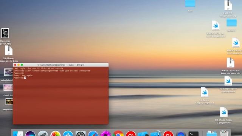
Task: Open System Preferences gear in Dock
Action: (x=81, y=133)
